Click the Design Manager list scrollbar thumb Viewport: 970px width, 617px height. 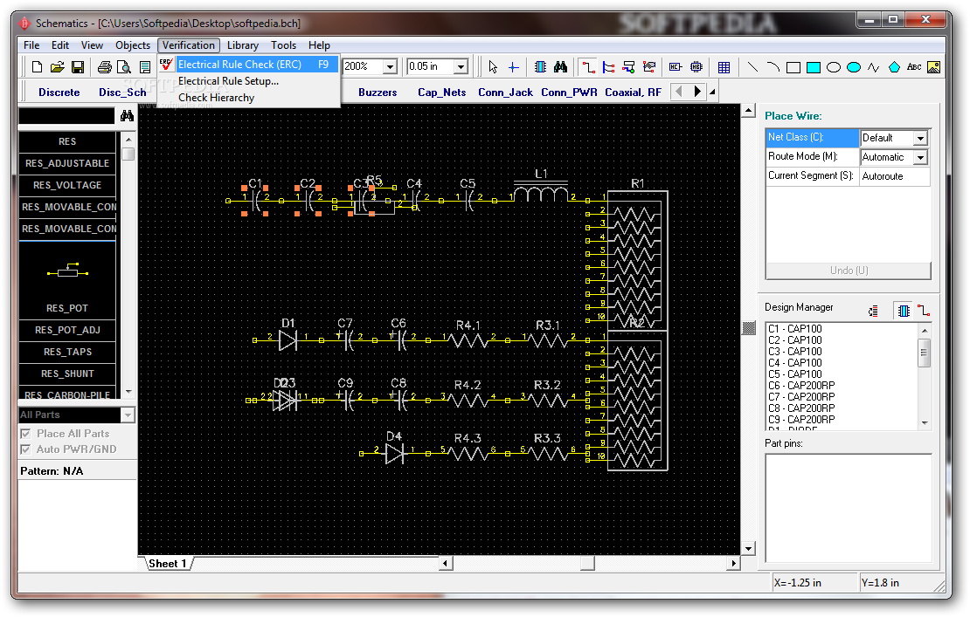pyautogui.click(x=925, y=353)
